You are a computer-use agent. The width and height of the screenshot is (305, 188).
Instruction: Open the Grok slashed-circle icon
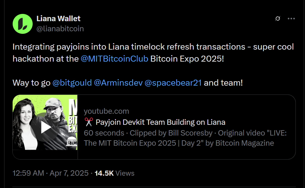278,19
